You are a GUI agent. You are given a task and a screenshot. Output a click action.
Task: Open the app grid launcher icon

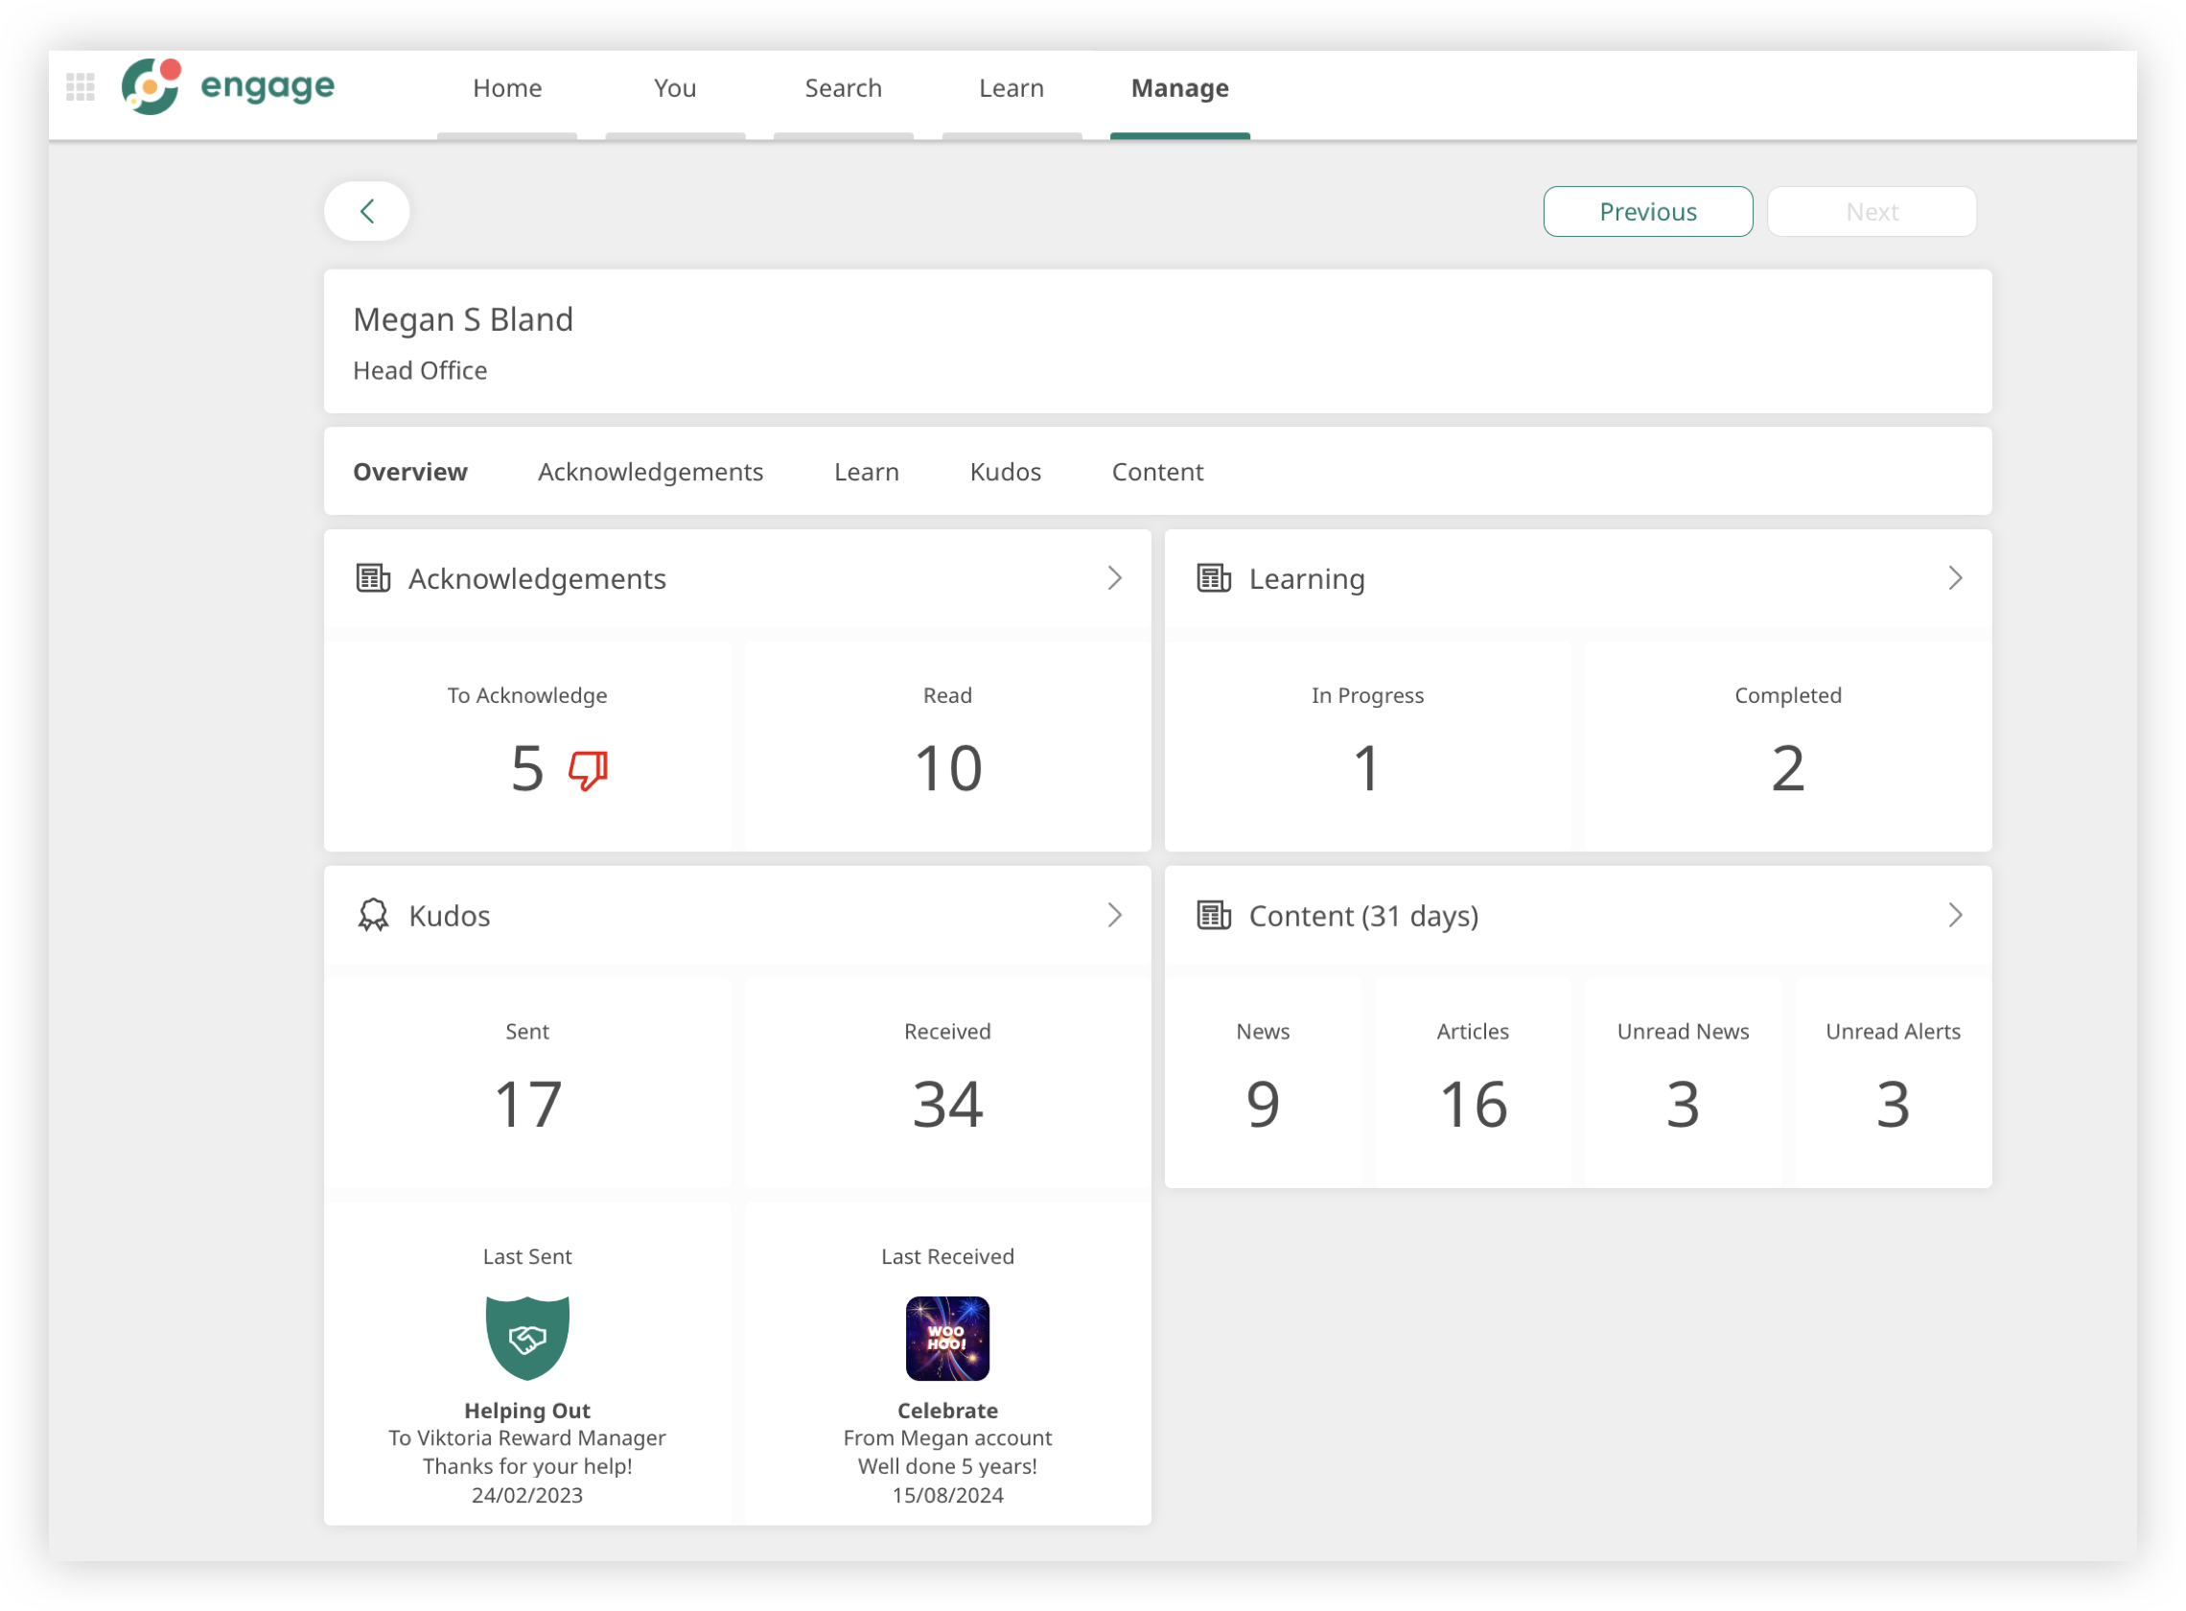80,87
